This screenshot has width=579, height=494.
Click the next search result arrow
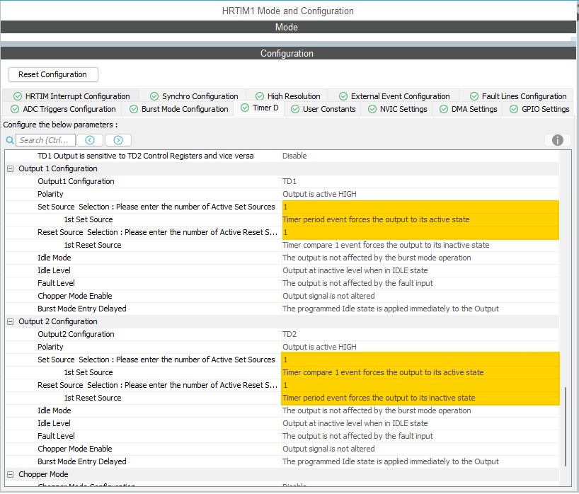[x=117, y=139]
